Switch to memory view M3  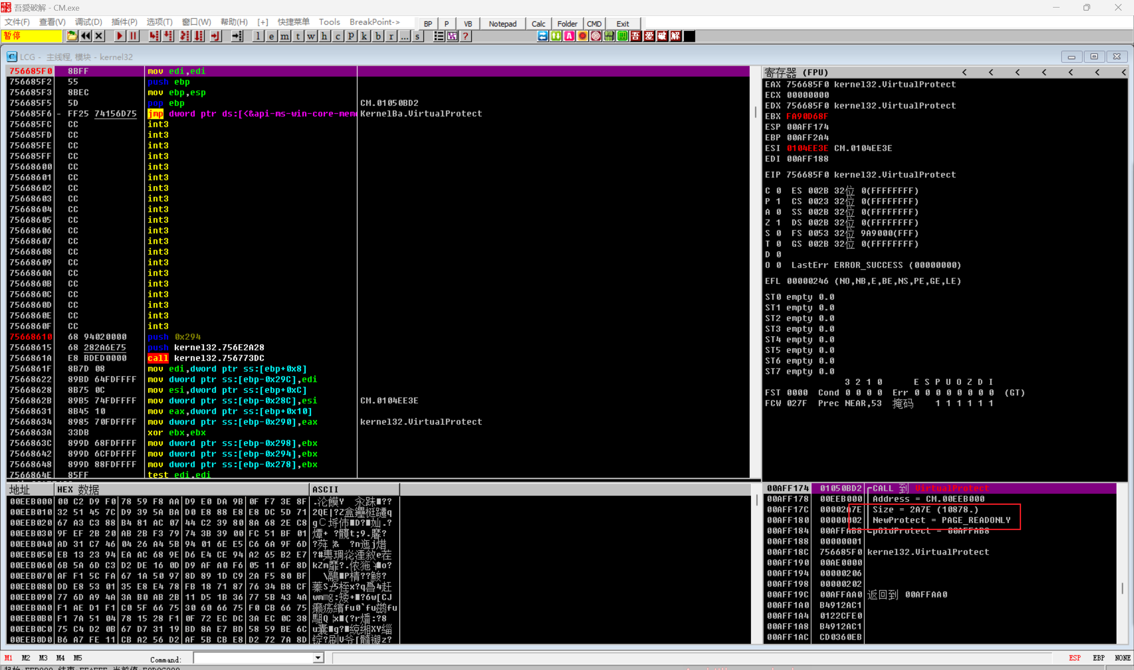[43, 658]
